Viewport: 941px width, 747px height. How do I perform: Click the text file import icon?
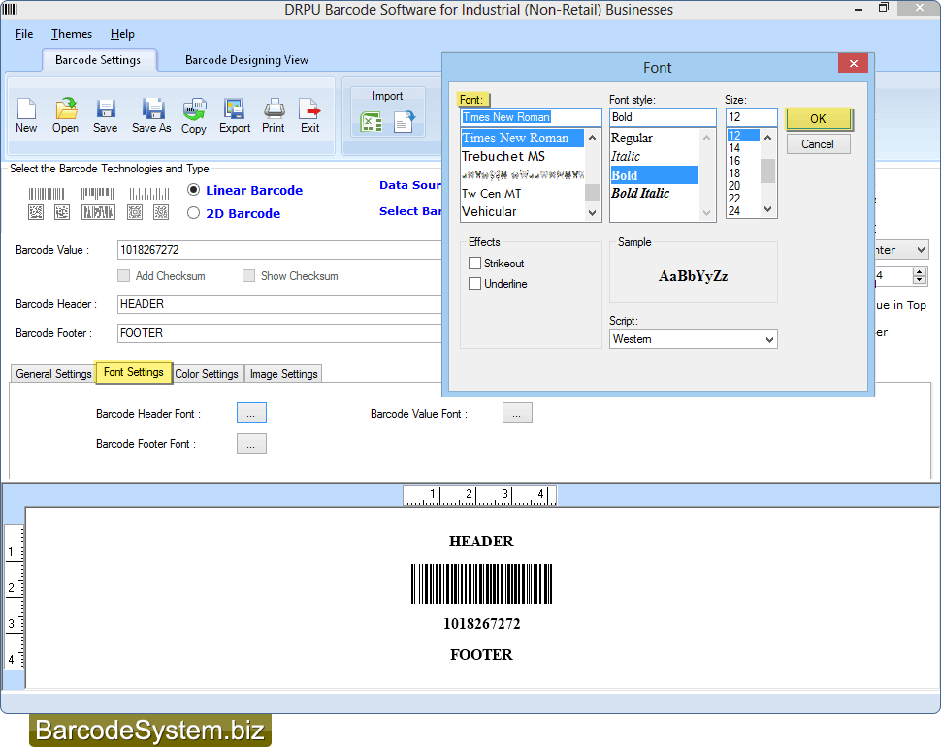pyautogui.click(x=405, y=122)
